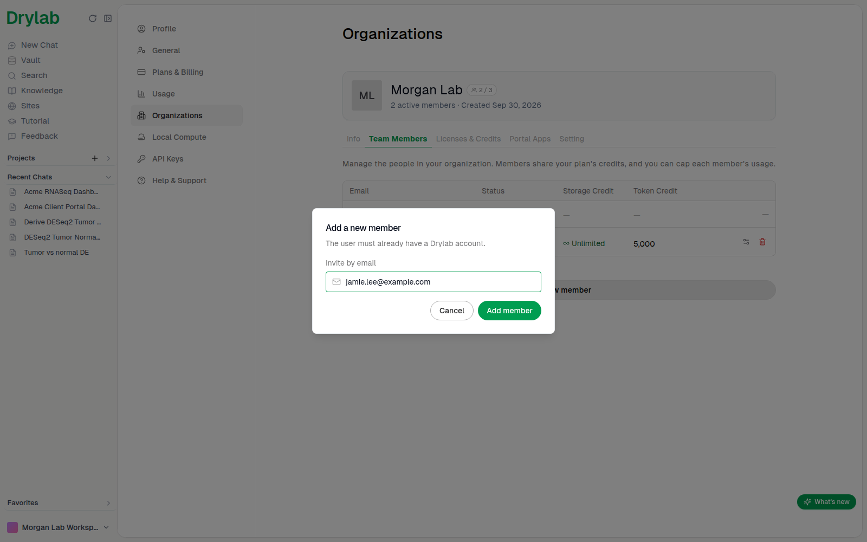The image size is (867, 542).
Task: Switch to the Info tab
Action: coord(353,139)
